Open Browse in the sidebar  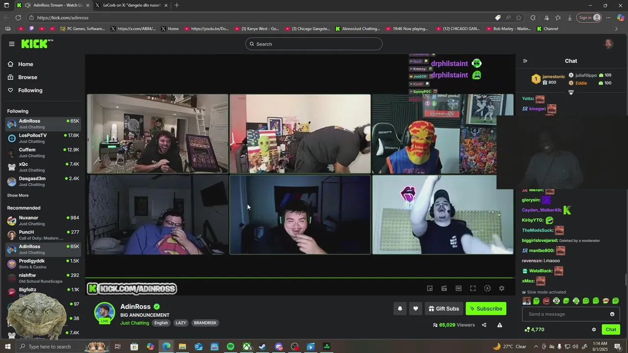click(x=23, y=77)
